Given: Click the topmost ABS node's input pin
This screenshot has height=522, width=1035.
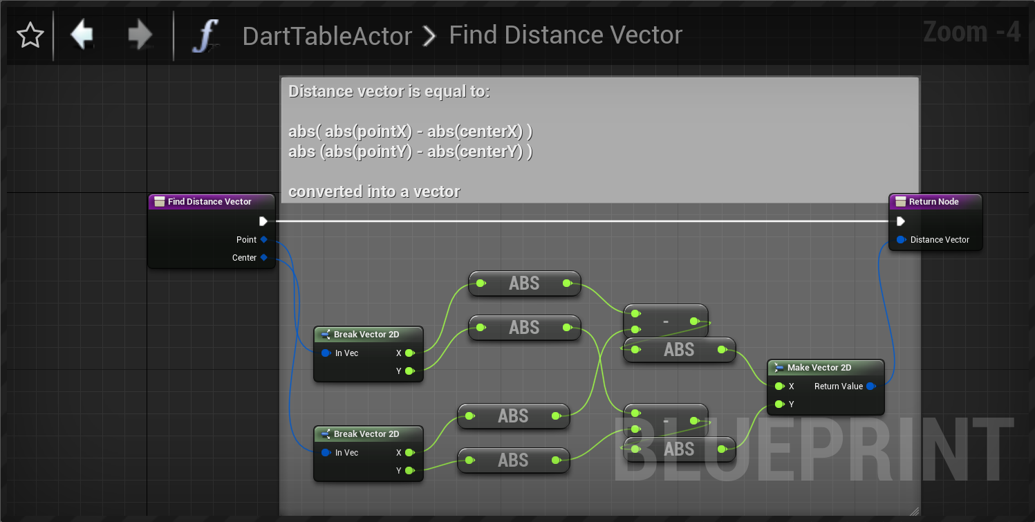Looking at the screenshot, I should click(481, 283).
